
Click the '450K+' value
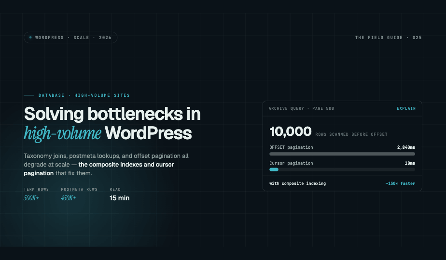(68, 198)
